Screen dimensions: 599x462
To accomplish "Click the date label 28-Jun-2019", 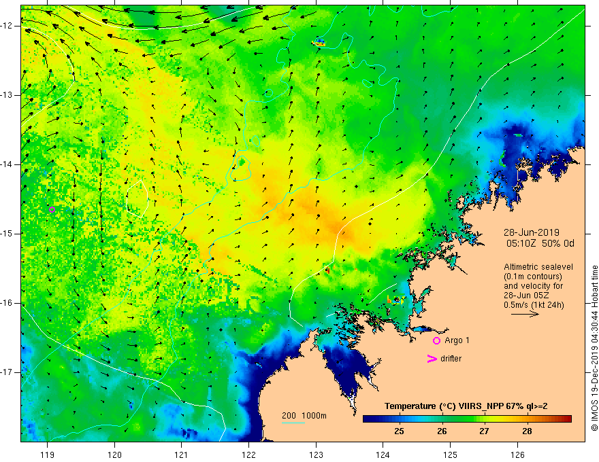I will (532, 232).
